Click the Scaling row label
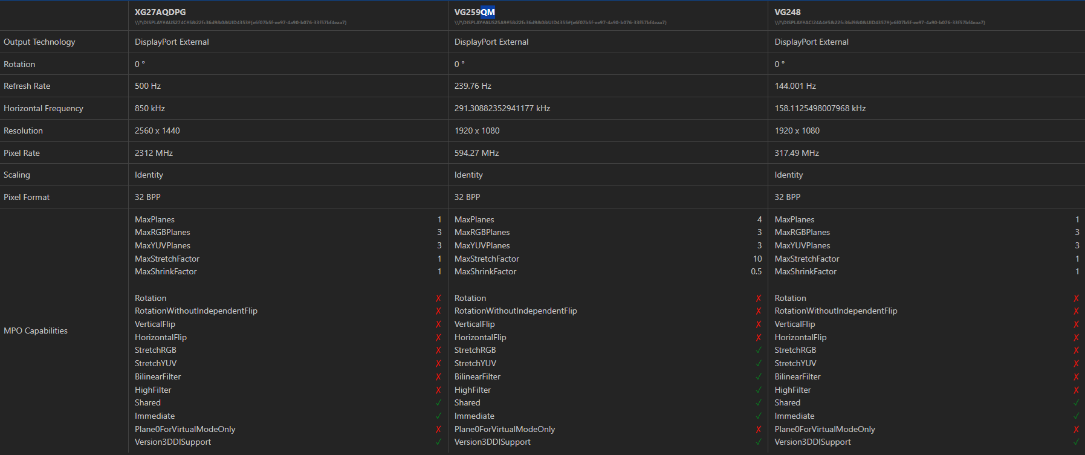This screenshot has height=455, width=1085. [17, 175]
